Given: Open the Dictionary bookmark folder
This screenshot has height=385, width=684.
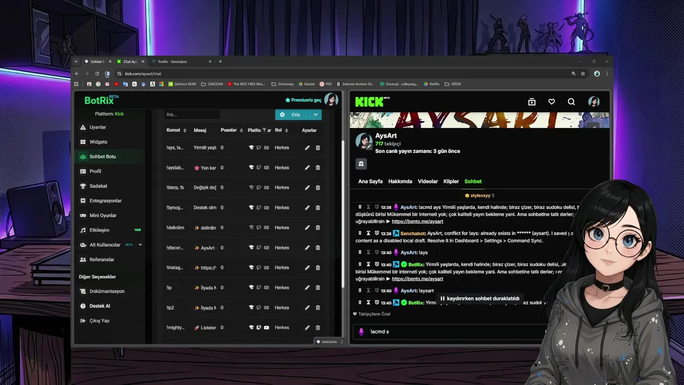Looking at the screenshot, I should coord(283,84).
